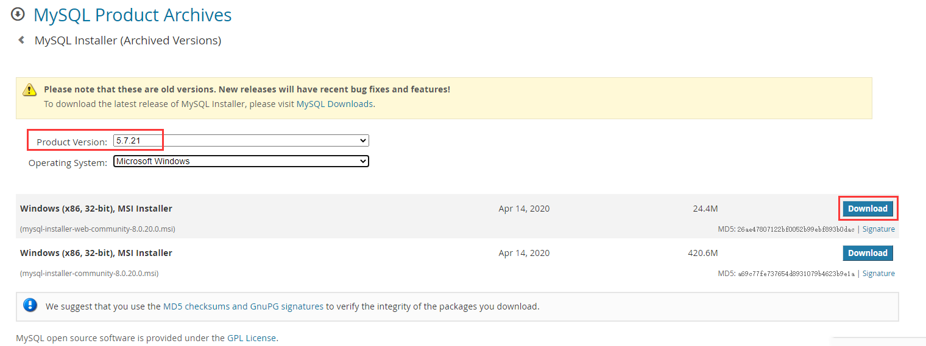Click the Product Version label
This screenshot has width=926, height=346.
tap(72, 142)
